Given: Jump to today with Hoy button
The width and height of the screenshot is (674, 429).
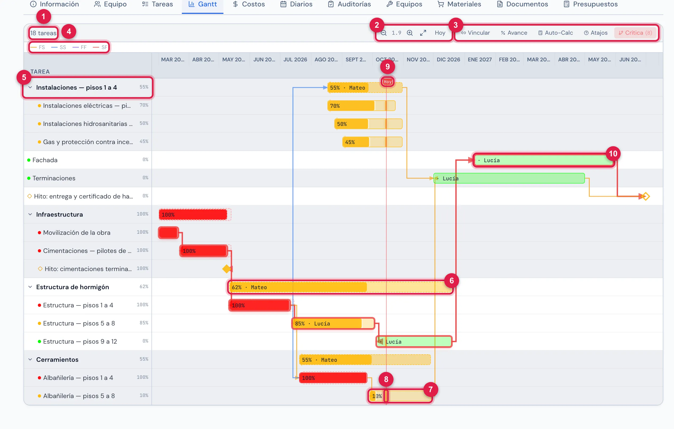Looking at the screenshot, I should pos(440,33).
